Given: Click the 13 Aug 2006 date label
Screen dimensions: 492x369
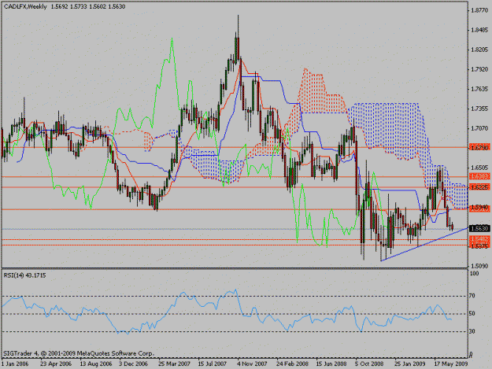Looking at the screenshot, I should (x=96, y=364).
